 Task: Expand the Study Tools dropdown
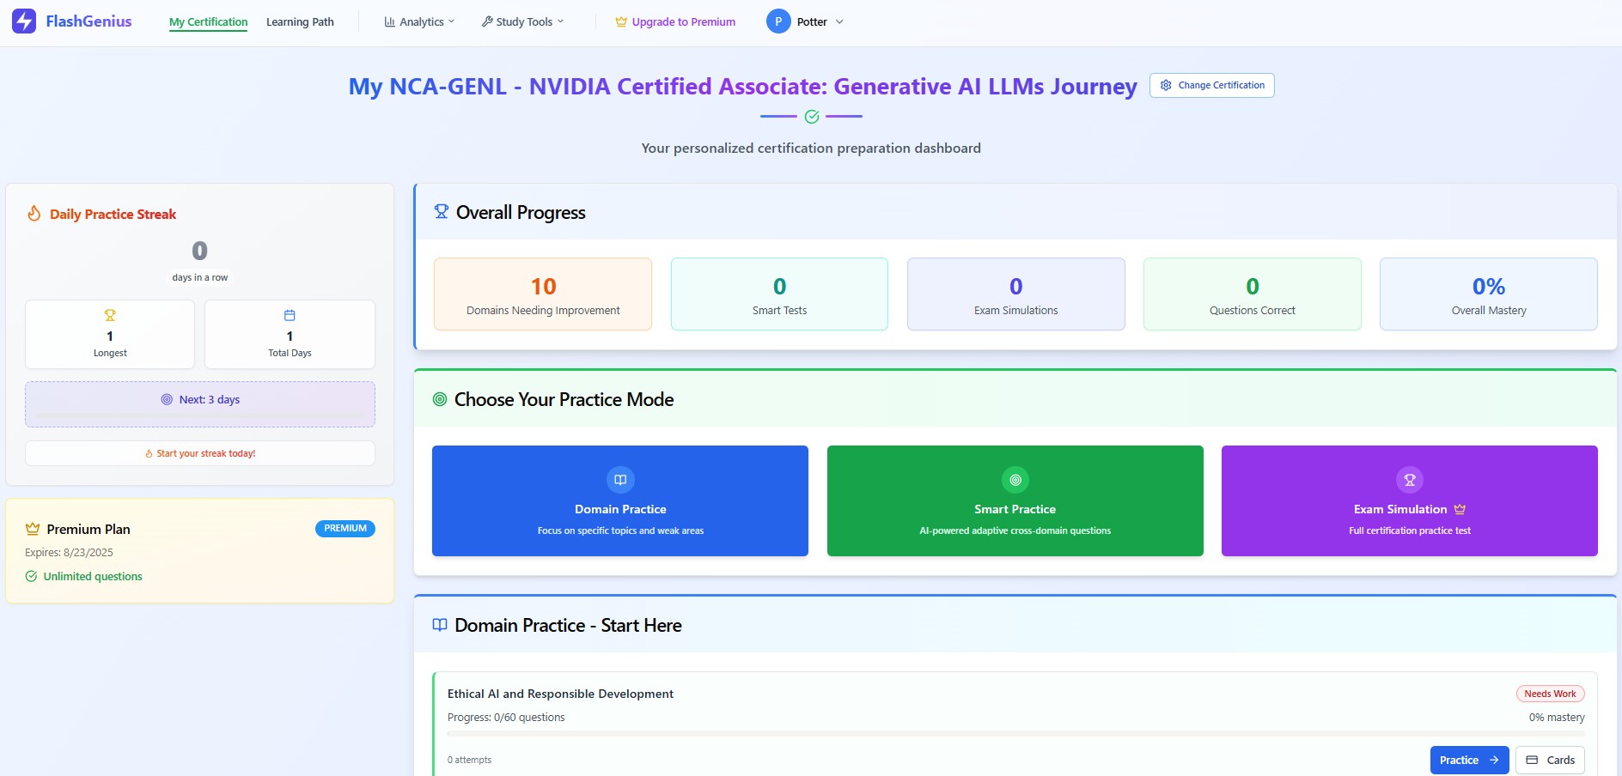(522, 21)
